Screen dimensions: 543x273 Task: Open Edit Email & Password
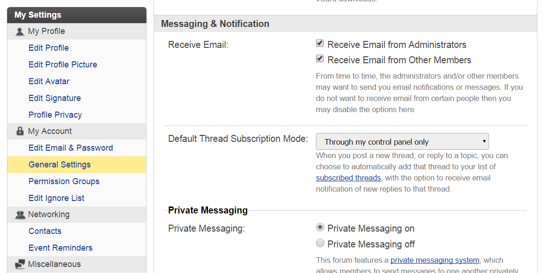(71, 148)
